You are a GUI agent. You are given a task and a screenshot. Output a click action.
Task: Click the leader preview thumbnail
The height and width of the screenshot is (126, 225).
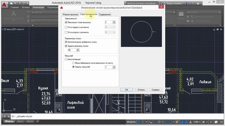[x=141, y=32]
